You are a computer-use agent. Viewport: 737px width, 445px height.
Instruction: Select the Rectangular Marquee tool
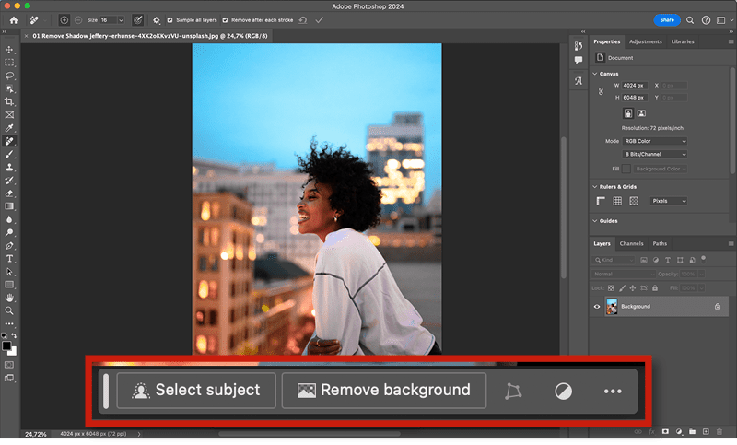tap(9, 63)
